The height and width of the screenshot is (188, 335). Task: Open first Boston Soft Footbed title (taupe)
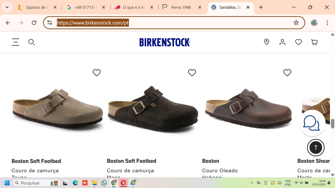(36, 161)
